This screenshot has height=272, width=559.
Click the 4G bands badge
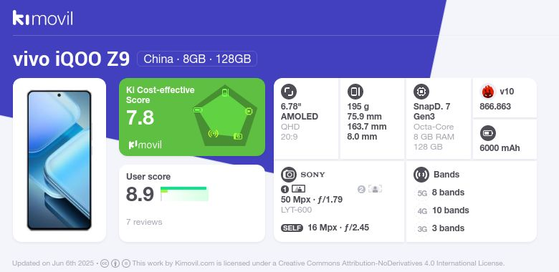click(x=422, y=211)
